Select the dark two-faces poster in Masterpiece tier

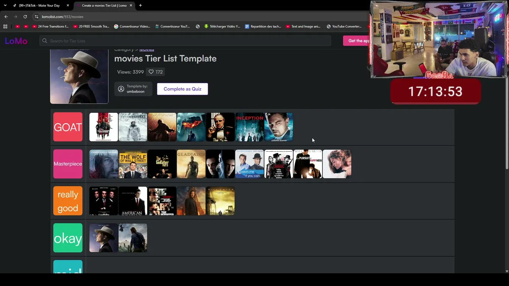pos(221,164)
